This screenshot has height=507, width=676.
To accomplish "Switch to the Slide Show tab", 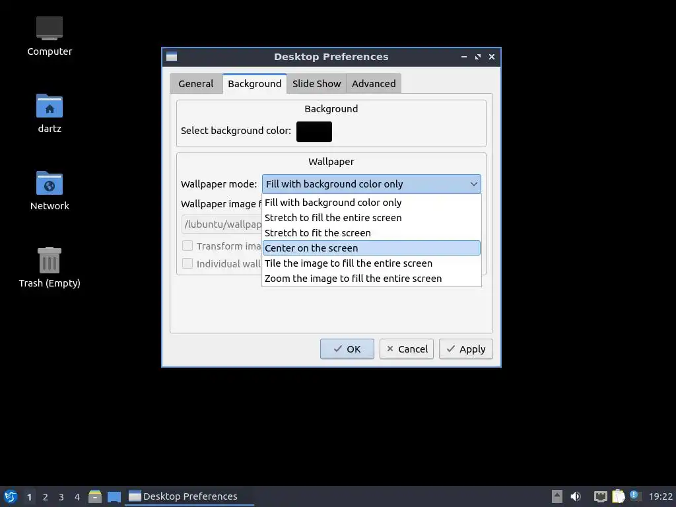I will tap(316, 84).
